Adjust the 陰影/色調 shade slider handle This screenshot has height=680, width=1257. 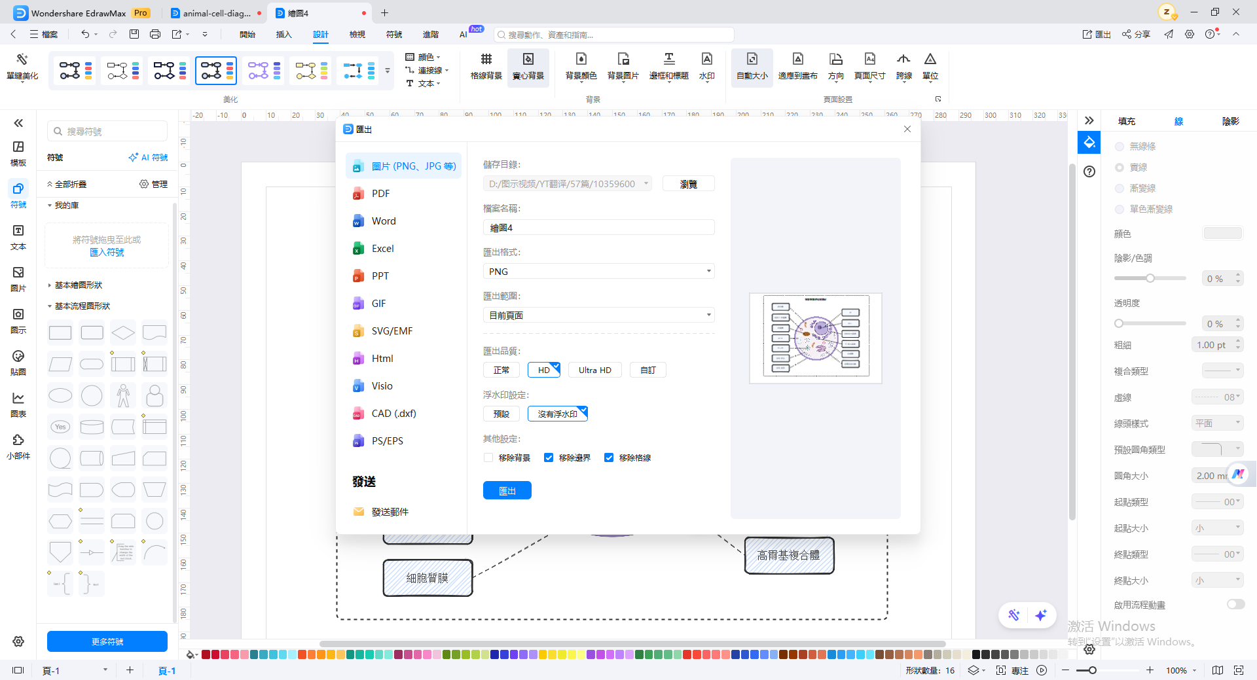(x=1150, y=278)
